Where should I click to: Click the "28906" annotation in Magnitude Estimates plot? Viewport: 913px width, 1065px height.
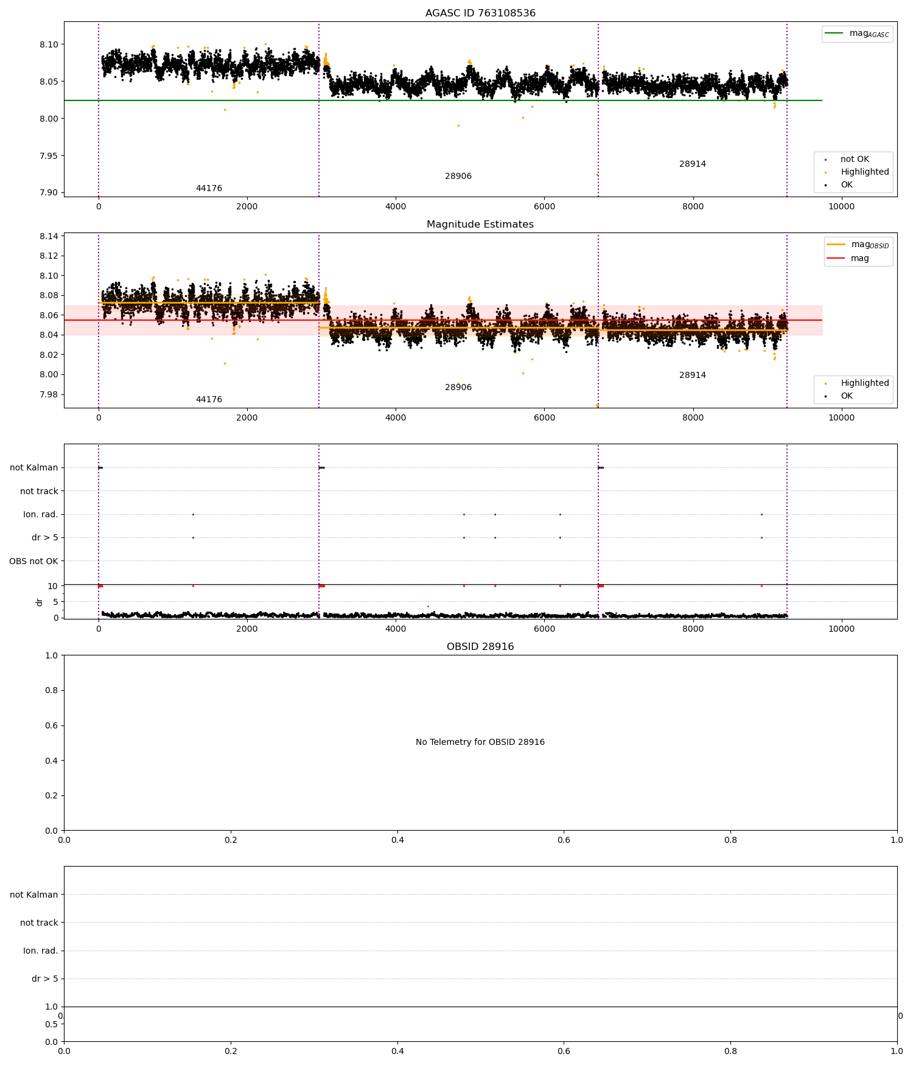click(458, 388)
